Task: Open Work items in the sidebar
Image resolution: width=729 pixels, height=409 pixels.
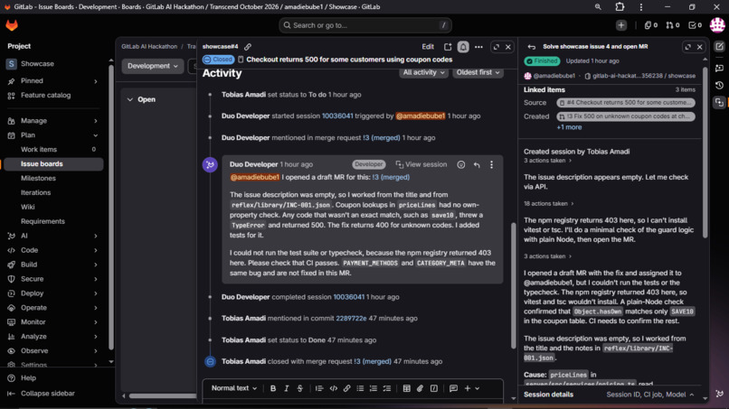Action: (53, 150)
